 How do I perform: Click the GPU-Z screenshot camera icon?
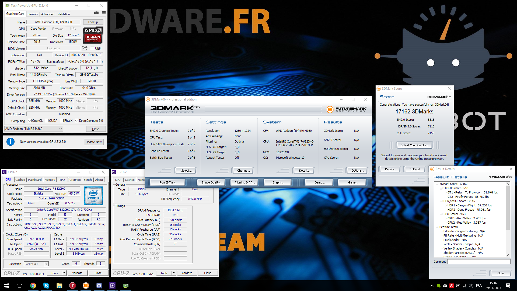pos(96,13)
